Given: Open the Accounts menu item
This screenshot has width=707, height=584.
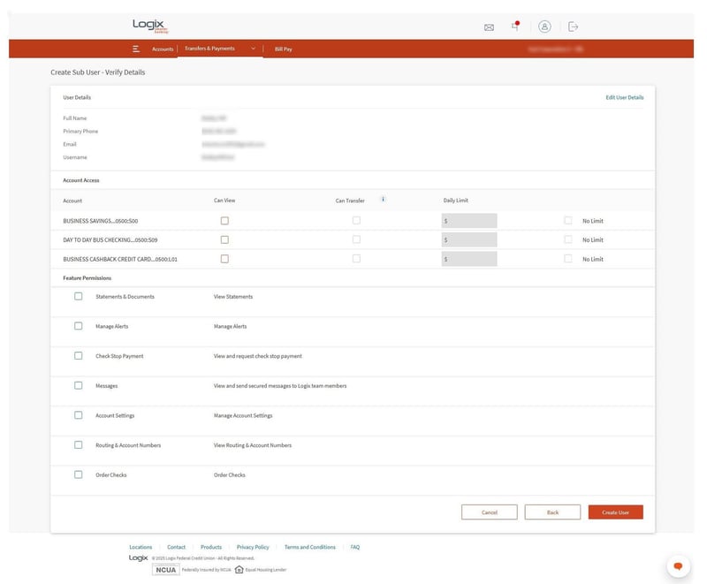Looking at the screenshot, I should coord(163,49).
